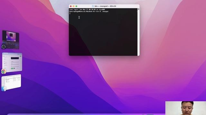The height and width of the screenshot is (115, 206).
Task: Click the Finder app icon in Stage Manager
Action: tap(4, 89)
